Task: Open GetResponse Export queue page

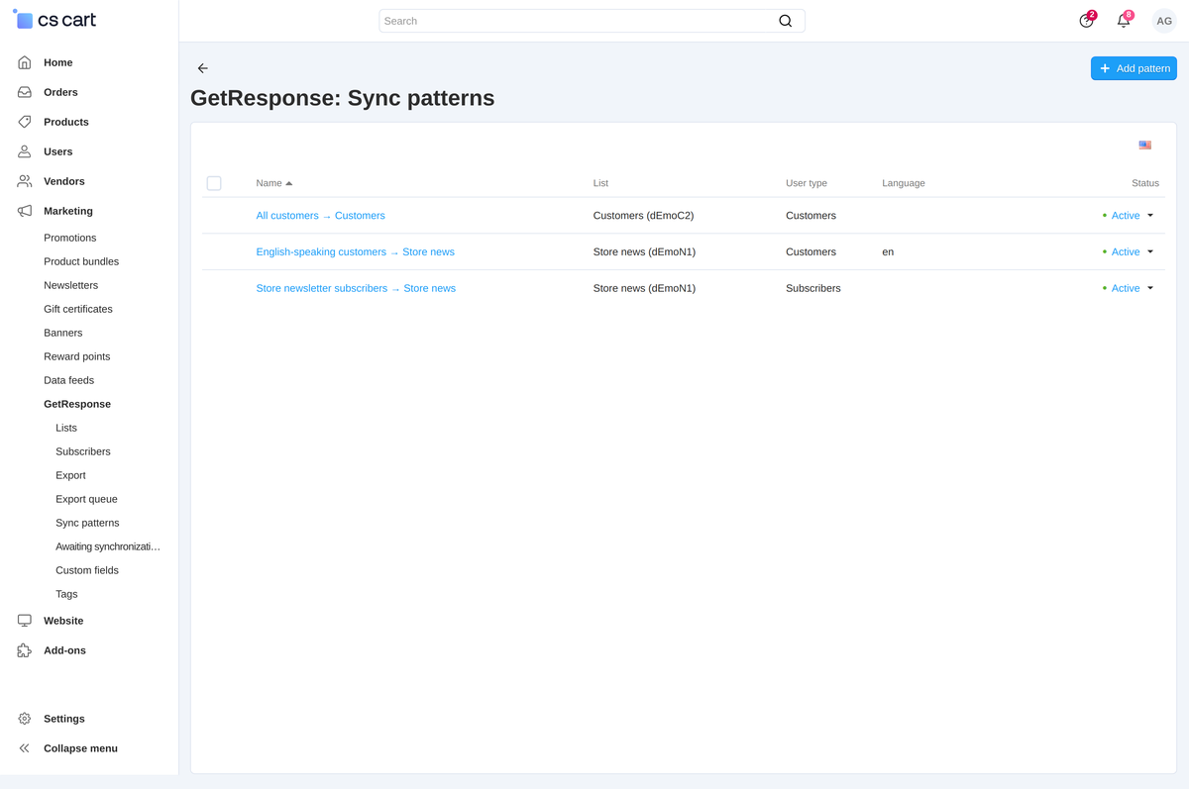Action: tap(86, 499)
